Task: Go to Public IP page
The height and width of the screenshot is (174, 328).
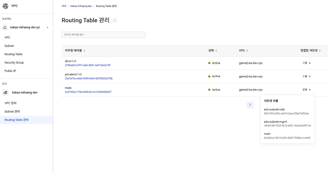Action: (10, 71)
